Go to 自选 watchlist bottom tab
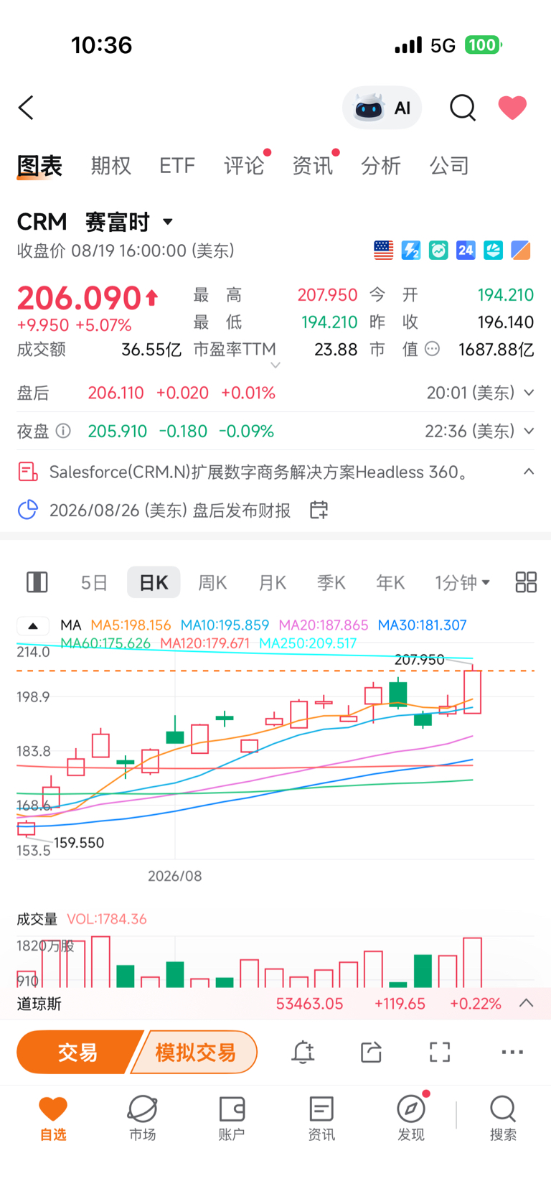 click(53, 1119)
